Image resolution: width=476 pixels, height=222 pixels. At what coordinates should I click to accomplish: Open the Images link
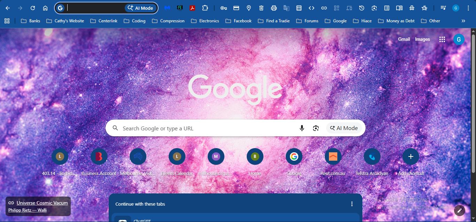click(422, 39)
